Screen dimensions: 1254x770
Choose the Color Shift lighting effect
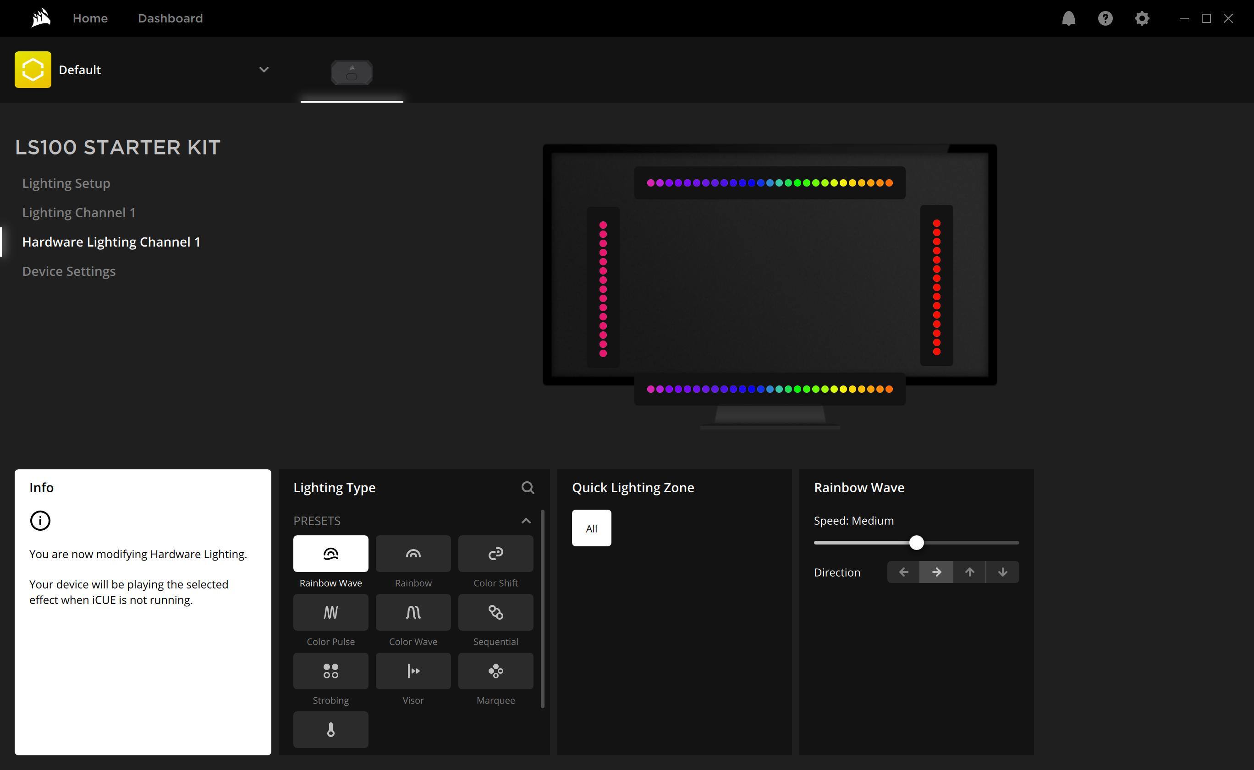(495, 554)
